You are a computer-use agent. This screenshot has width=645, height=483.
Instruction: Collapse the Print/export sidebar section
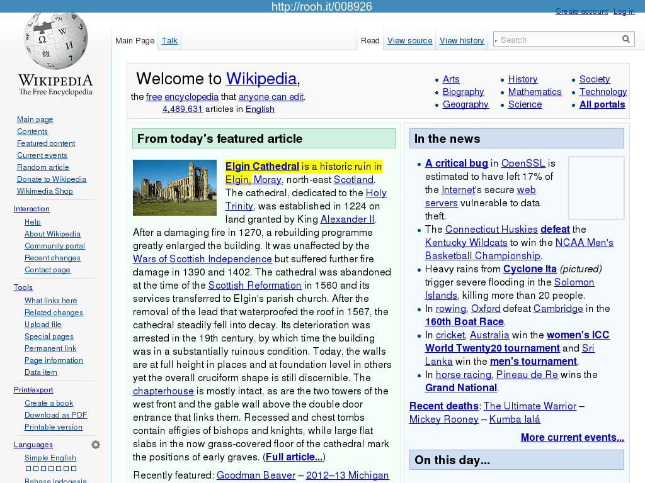tap(33, 390)
